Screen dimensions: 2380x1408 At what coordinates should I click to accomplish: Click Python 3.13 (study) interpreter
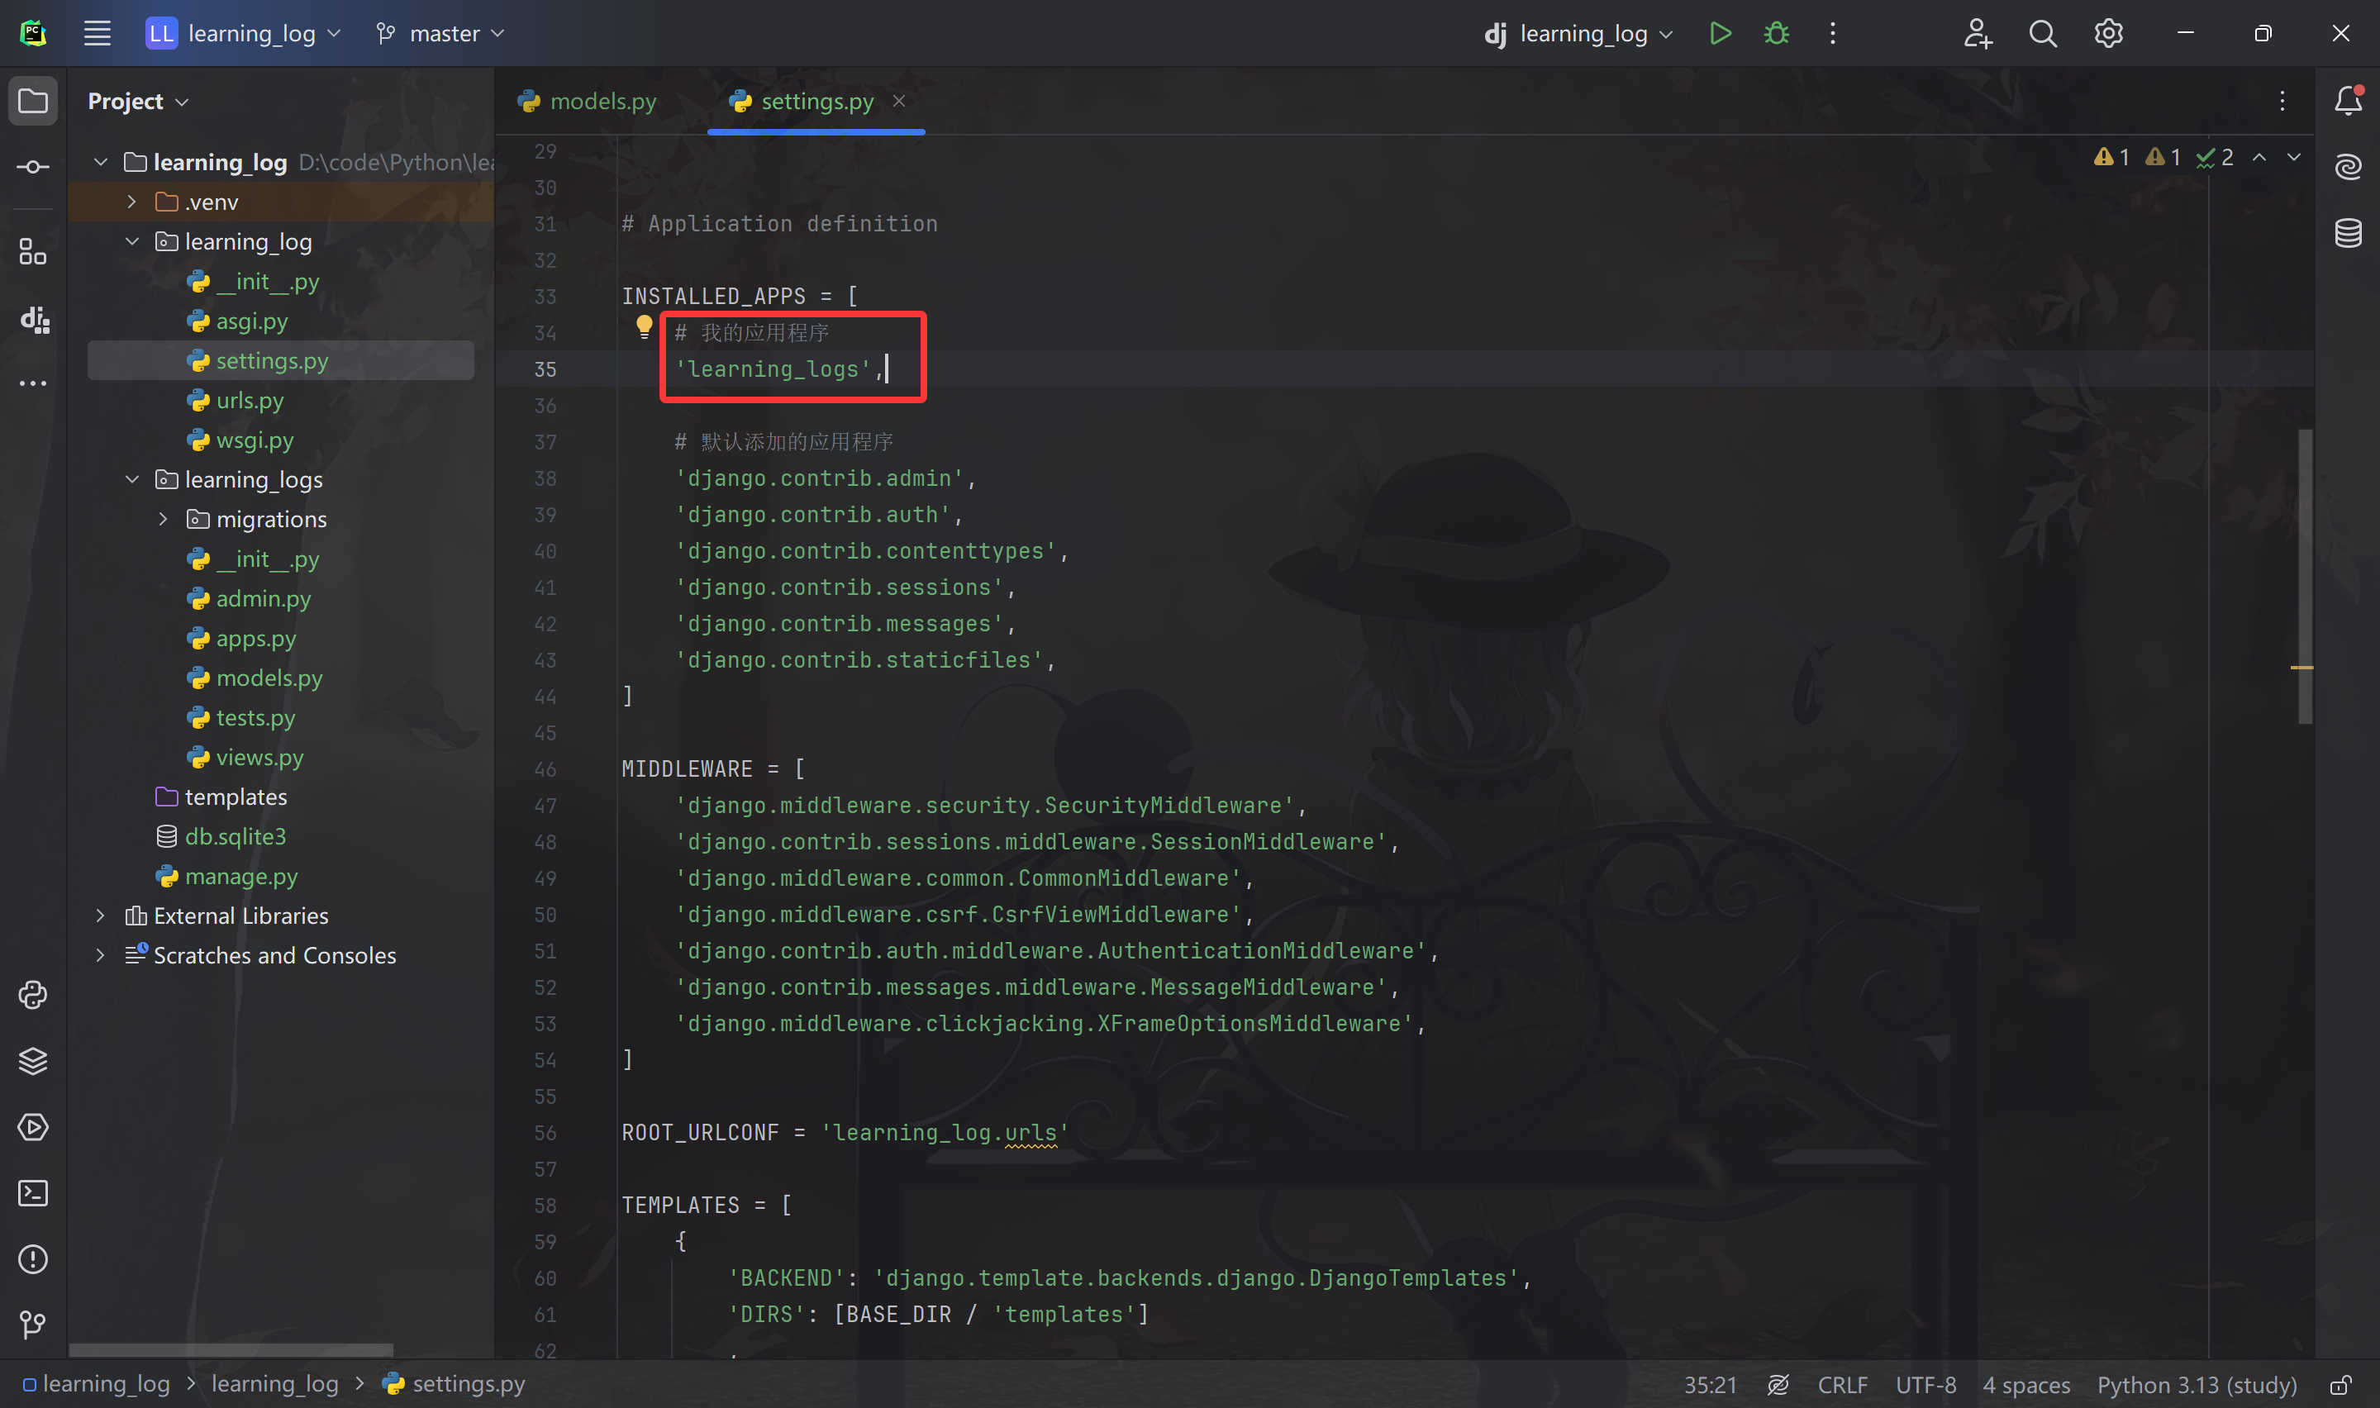2196,1385
